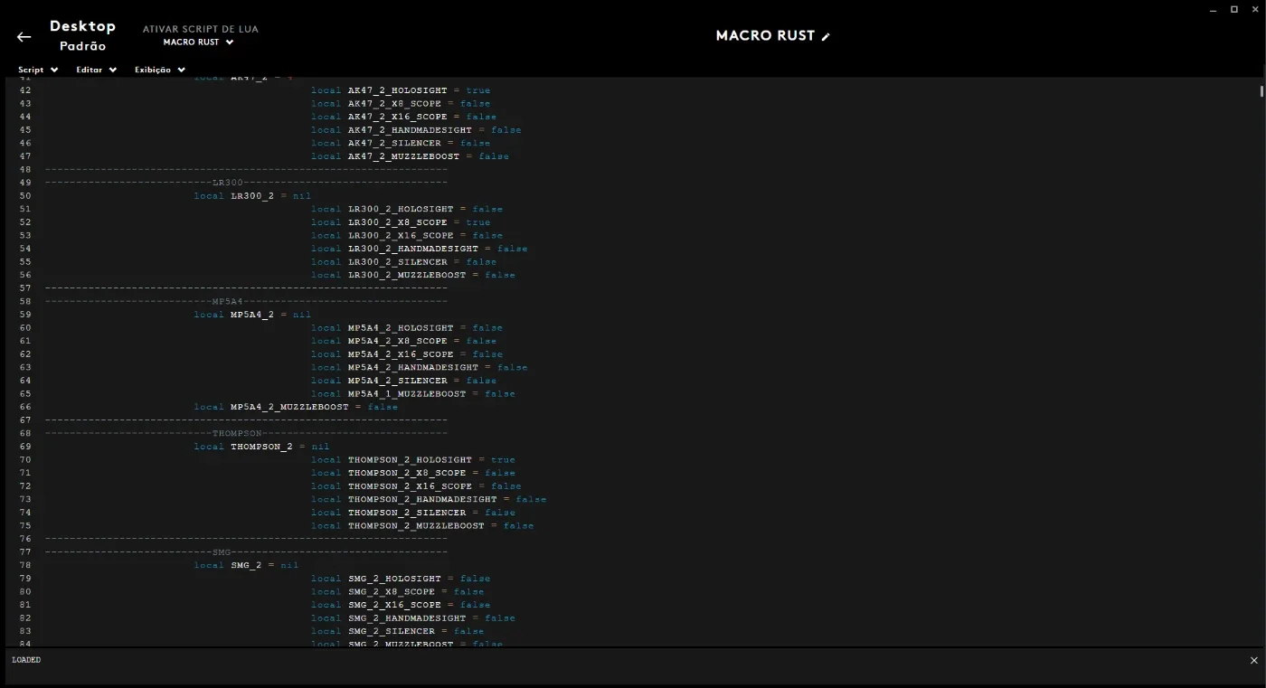Click line AK47_2_HANDMADESIGHT = false
The width and height of the screenshot is (1266, 688).
(x=416, y=130)
